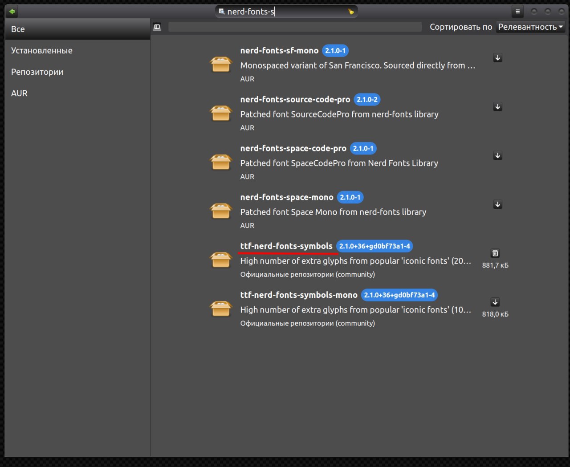Open the hamburger menu button
The height and width of the screenshot is (467, 570).
click(x=517, y=12)
